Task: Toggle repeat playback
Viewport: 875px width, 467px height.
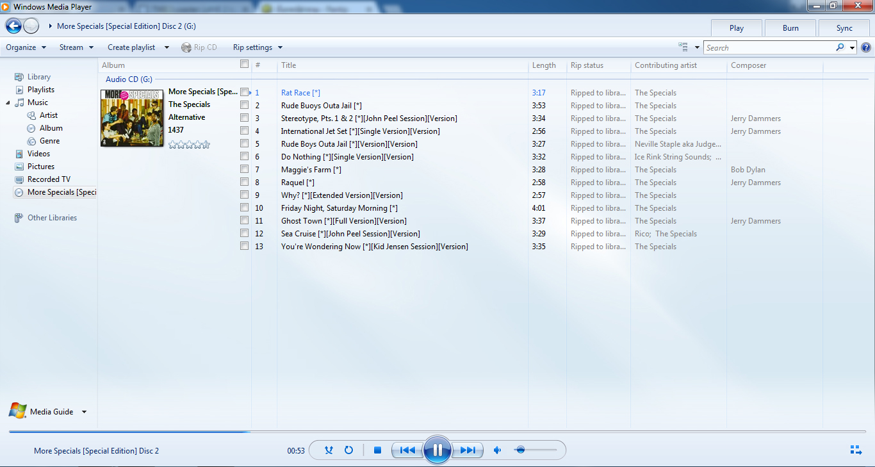Action: (348, 450)
